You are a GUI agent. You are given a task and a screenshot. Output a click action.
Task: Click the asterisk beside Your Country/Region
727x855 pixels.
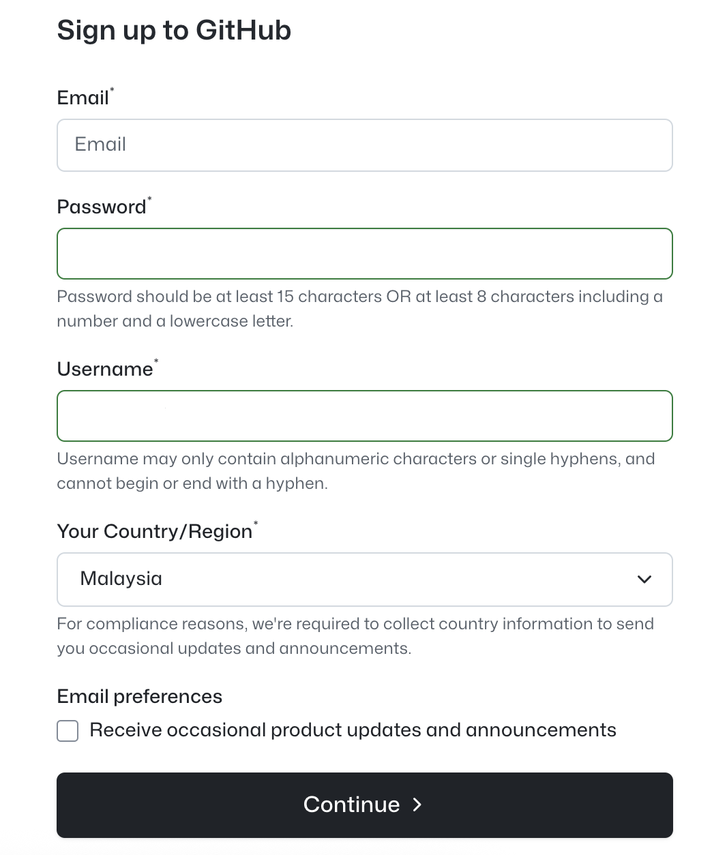pyautogui.click(x=256, y=524)
